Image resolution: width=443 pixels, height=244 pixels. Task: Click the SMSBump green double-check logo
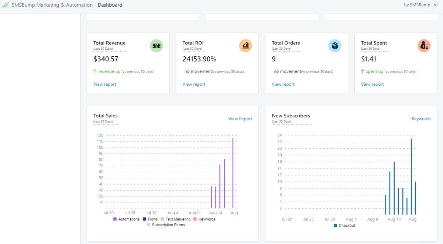[x=5, y=5]
